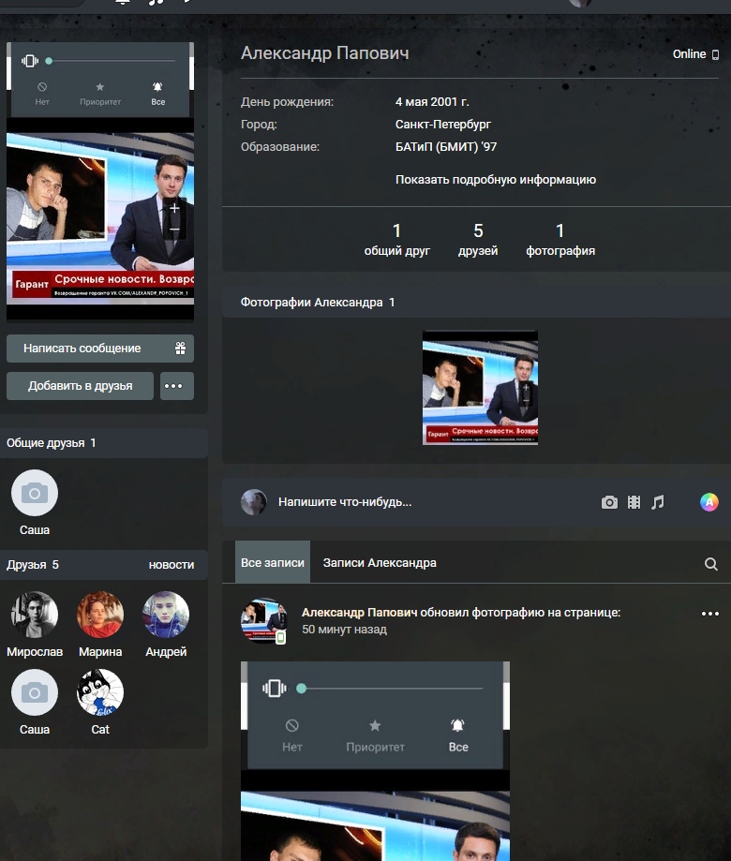Switch to the Все записи tab
731x861 pixels.
pyautogui.click(x=273, y=563)
